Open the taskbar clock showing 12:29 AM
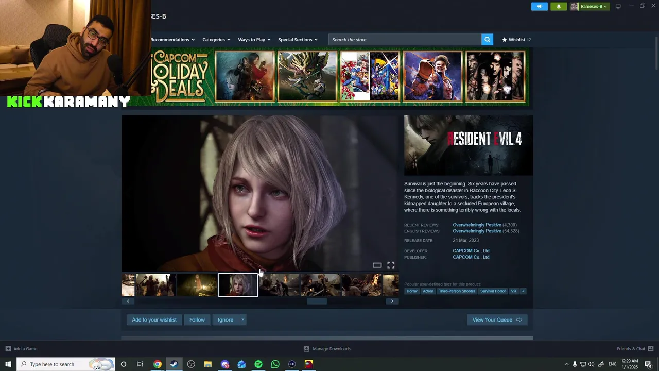The width and height of the screenshot is (659, 371). point(629,364)
